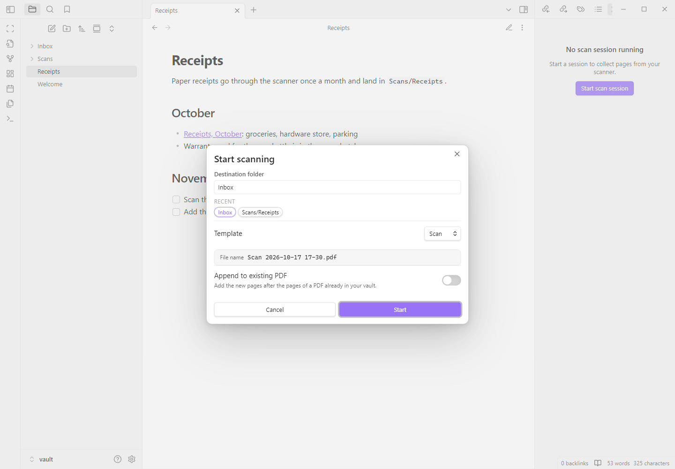The height and width of the screenshot is (469, 675).
Task: Click Start to begin scanning
Action: [x=400, y=310]
